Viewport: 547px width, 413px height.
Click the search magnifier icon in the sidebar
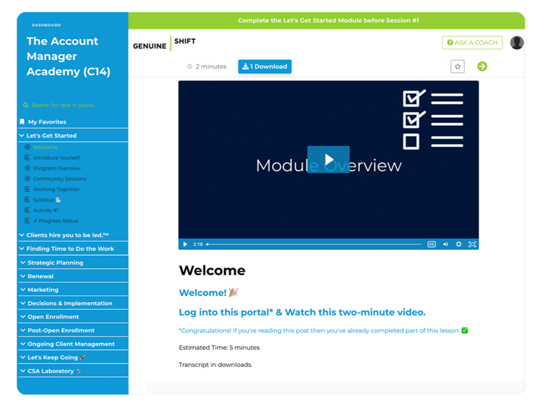pyautogui.click(x=26, y=105)
